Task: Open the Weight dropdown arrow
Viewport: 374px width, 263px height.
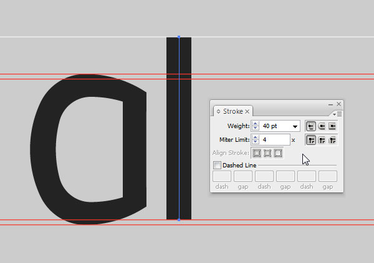Action: pyautogui.click(x=295, y=126)
